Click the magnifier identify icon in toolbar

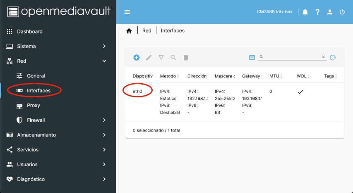[x=173, y=58]
